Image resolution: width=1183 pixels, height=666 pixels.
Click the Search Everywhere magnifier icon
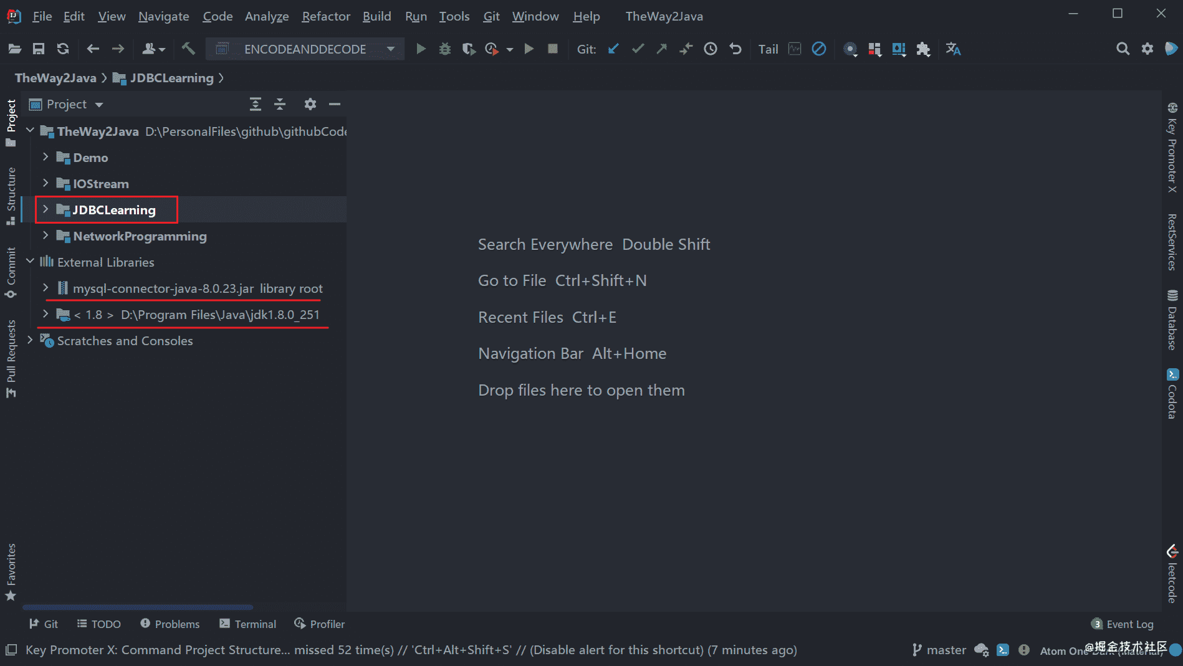pyautogui.click(x=1123, y=49)
